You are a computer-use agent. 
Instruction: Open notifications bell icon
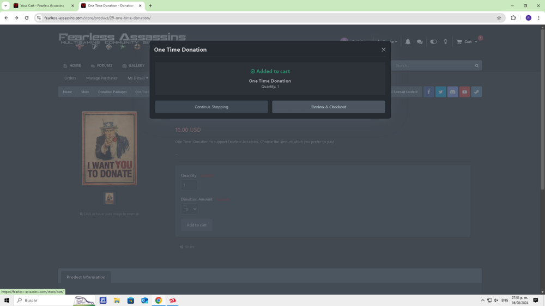pos(408,42)
